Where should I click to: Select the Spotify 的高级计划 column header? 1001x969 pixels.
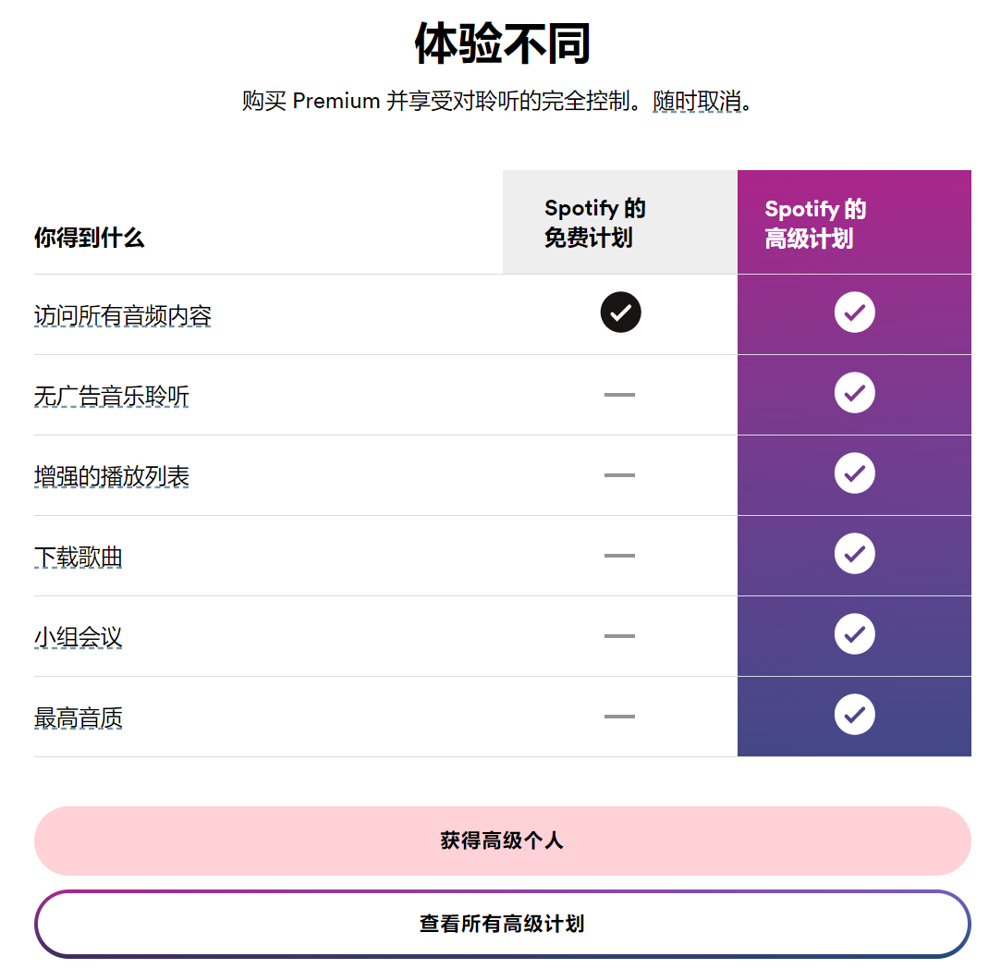[x=815, y=223]
